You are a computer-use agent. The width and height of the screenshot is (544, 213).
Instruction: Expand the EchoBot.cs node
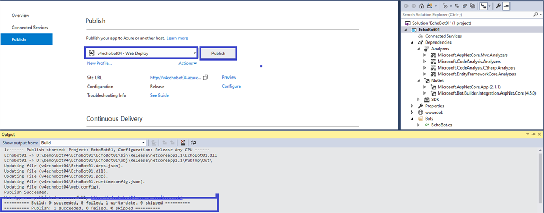pyautogui.click(x=419, y=125)
